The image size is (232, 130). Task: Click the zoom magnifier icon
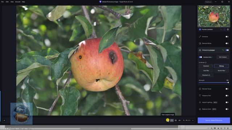click(x=184, y=120)
